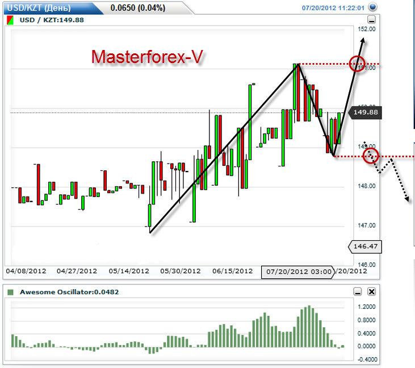Click the 07/20/2012 11:22:01 timestamp
This screenshot has height=368, width=415.
[333, 8]
